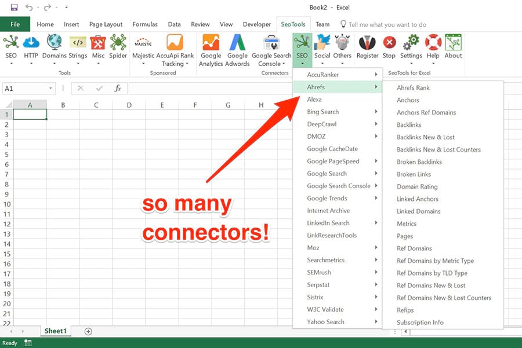This screenshot has width=522, height=348.
Task: Click the Undo arrow
Action: (30, 8)
